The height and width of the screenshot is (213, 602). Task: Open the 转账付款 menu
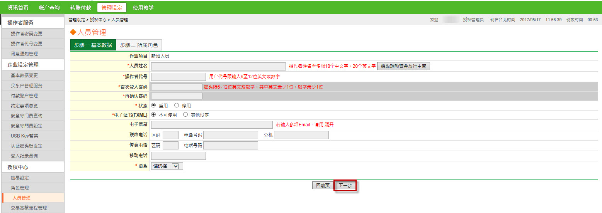(81, 7)
